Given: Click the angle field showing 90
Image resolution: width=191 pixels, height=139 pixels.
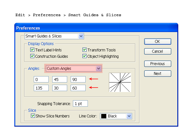Looking at the screenshot, I should (78, 79).
